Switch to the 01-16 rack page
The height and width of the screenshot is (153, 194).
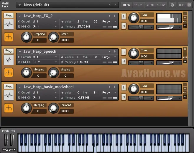(126, 5)
